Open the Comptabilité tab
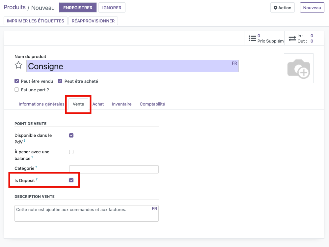The width and height of the screenshot is (329, 247). pyautogui.click(x=152, y=104)
